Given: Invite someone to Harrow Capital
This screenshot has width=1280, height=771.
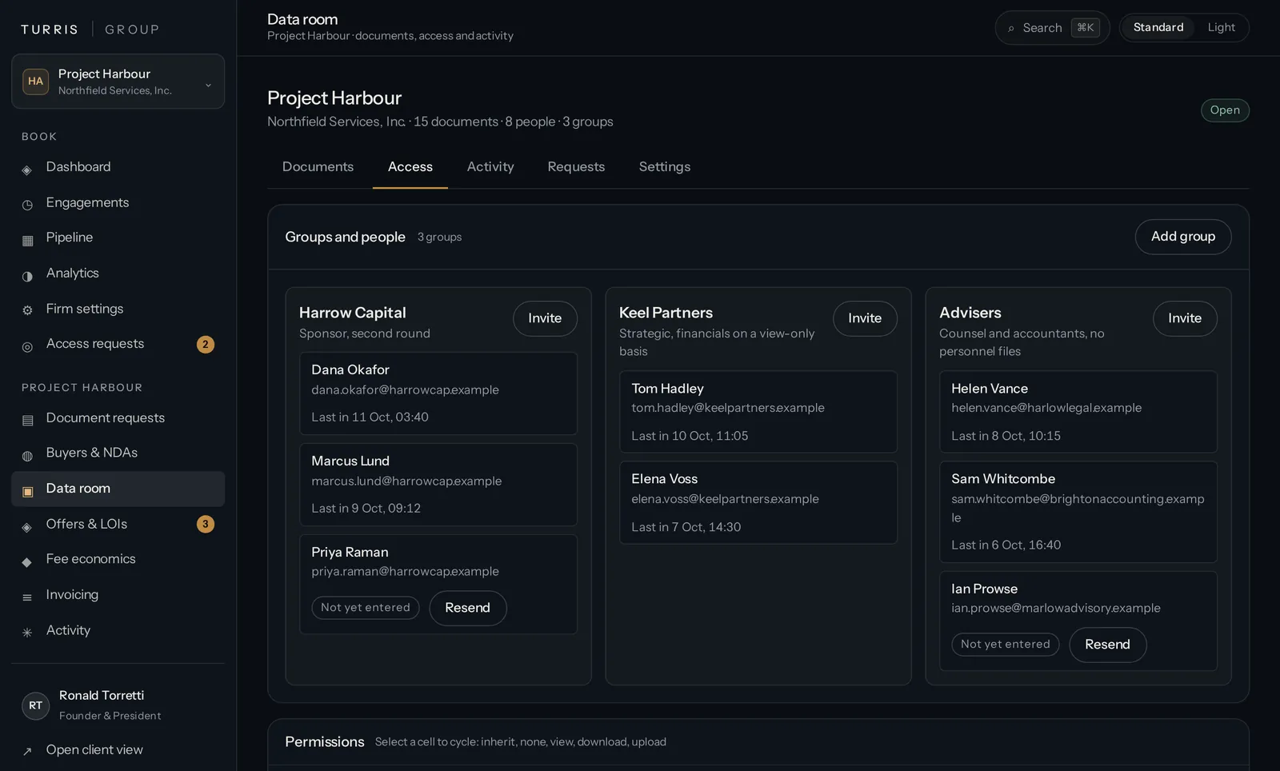Looking at the screenshot, I should coord(545,318).
